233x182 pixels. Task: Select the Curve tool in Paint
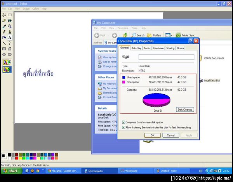coord(10,43)
